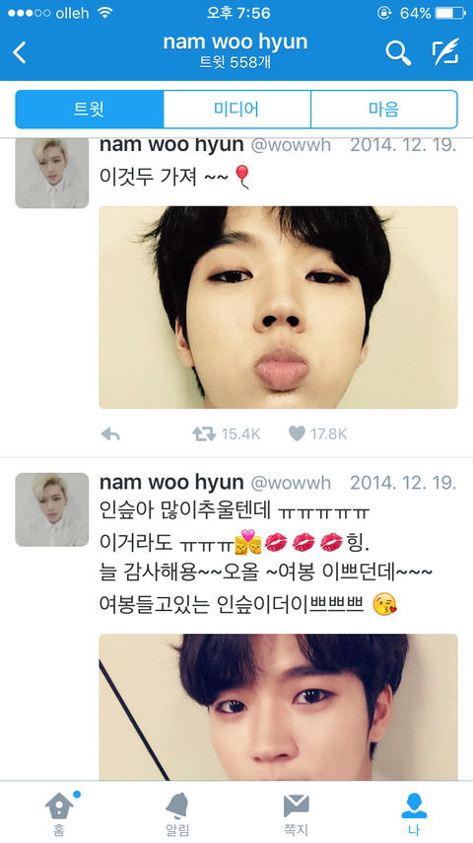The height and width of the screenshot is (843, 473).
Task: Switch to the 트윗 segment
Action: (89, 110)
